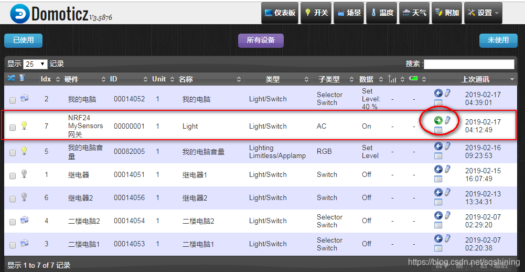
Task: Click the yellow bulb icon in Light row
Action: tap(24, 125)
